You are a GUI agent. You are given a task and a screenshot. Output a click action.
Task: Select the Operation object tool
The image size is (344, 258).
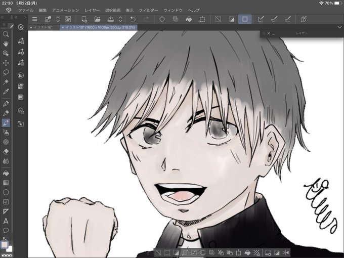click(x=6, y=53)
